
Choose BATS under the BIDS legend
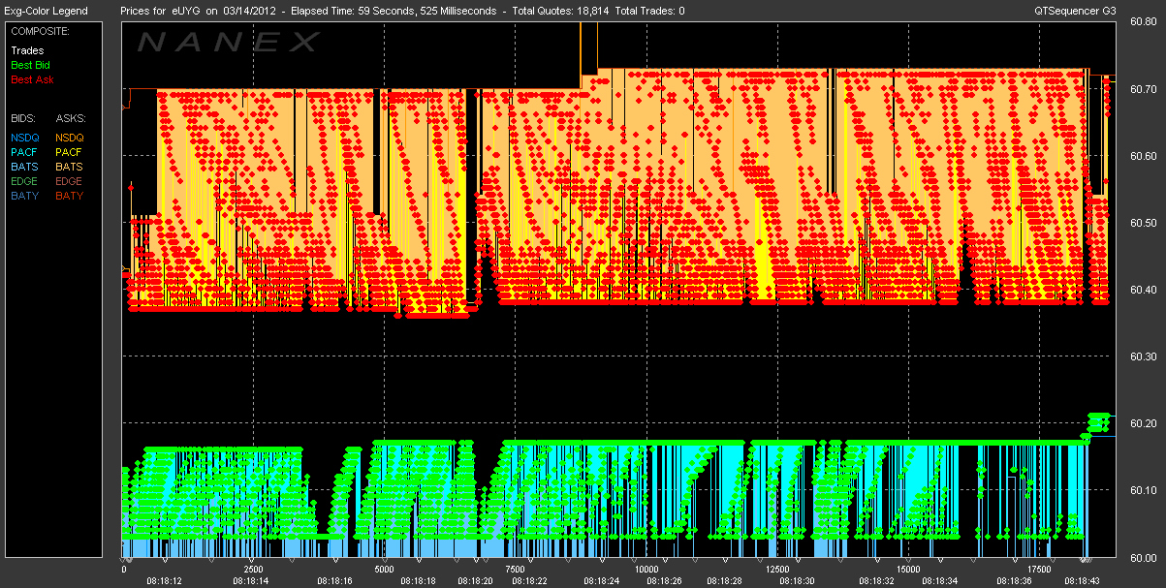pyautogui.click(x=24, y=167)
